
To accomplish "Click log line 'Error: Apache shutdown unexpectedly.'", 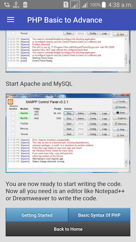I will [x=51, y=140].
